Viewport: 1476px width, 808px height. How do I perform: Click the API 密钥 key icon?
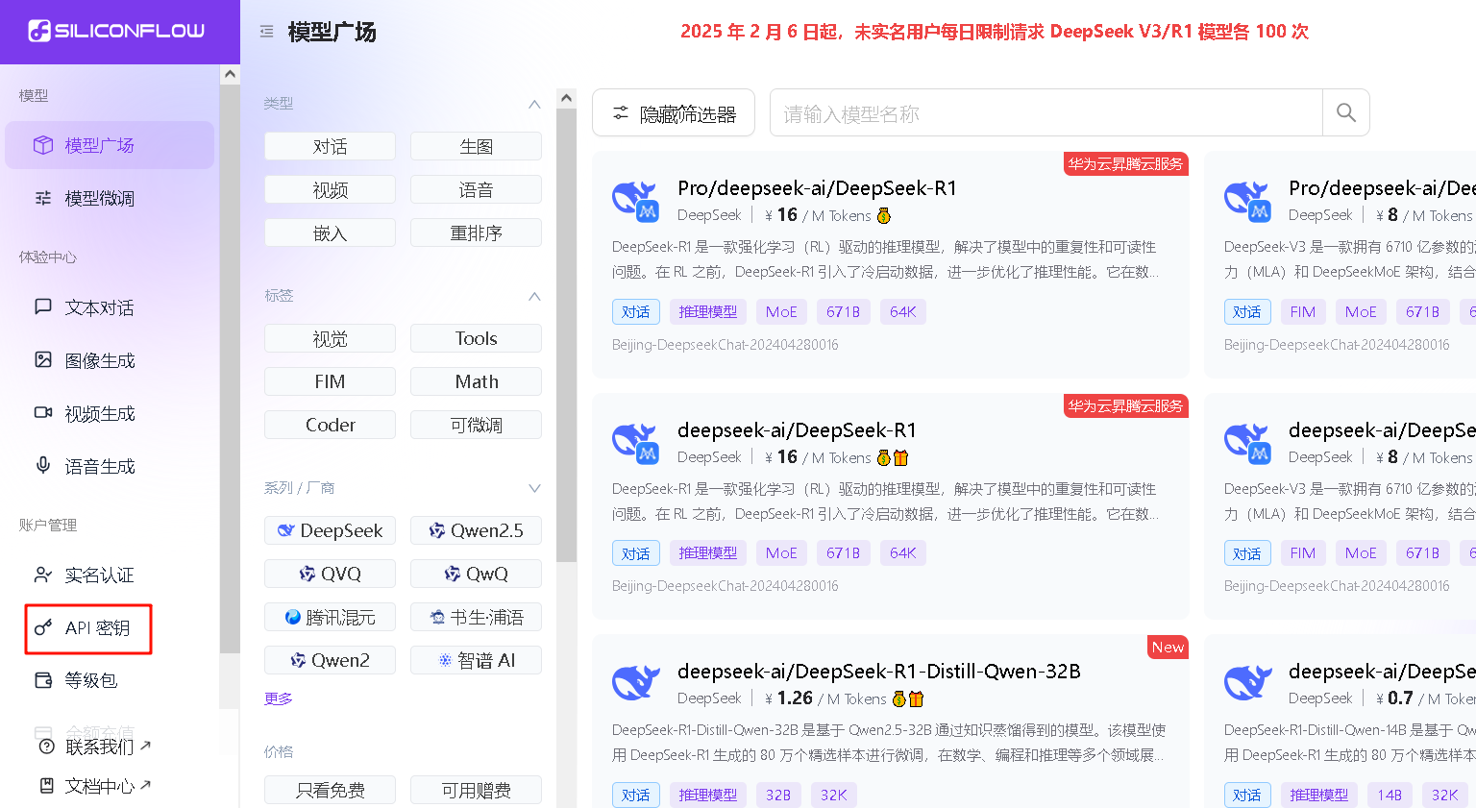(x=43, y=627)
